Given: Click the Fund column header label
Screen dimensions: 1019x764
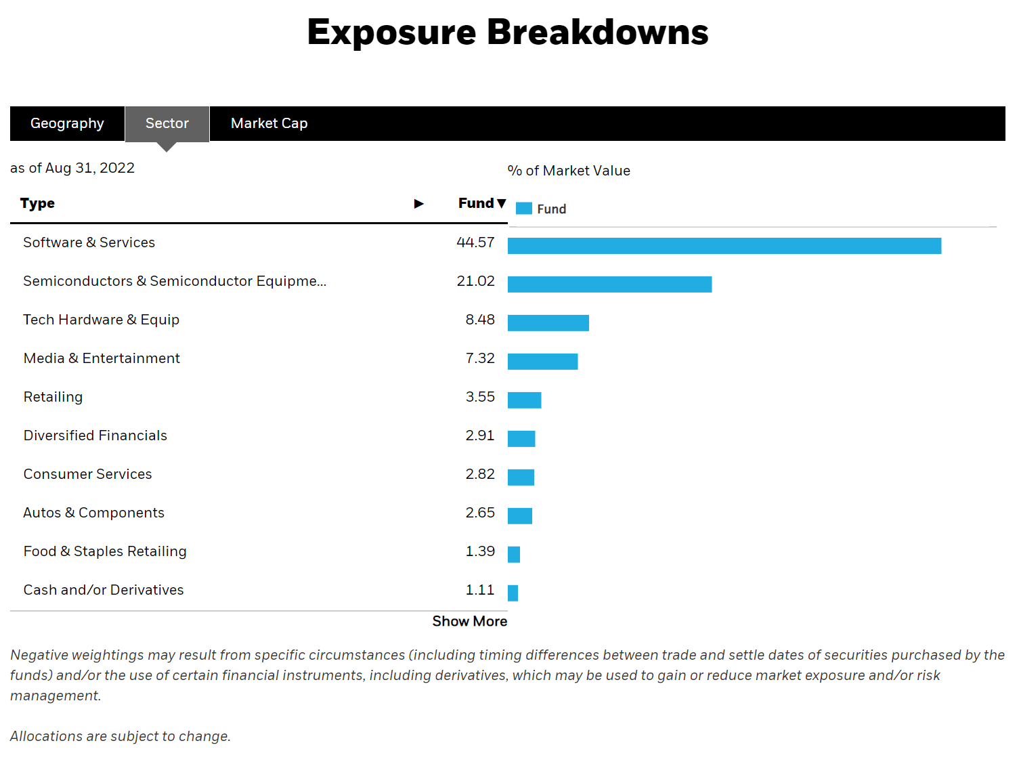Looking at the screenshot, I should coord(475,203).
